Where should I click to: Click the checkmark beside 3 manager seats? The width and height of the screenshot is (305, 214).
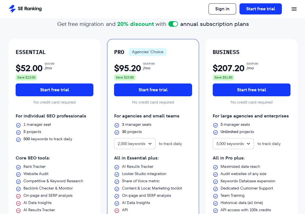pos(117,125)
